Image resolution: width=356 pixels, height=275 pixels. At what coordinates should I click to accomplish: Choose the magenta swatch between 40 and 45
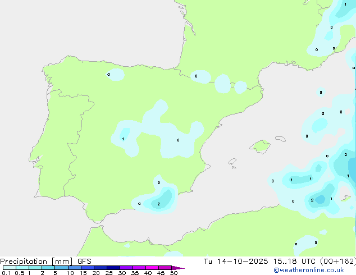coord(152,268)
